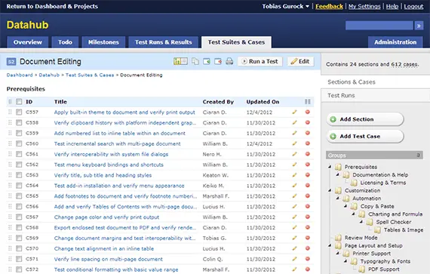This screenshot has height=274, width=430.
Task: Delete case C572 with red icon
Action: (308, 269)
